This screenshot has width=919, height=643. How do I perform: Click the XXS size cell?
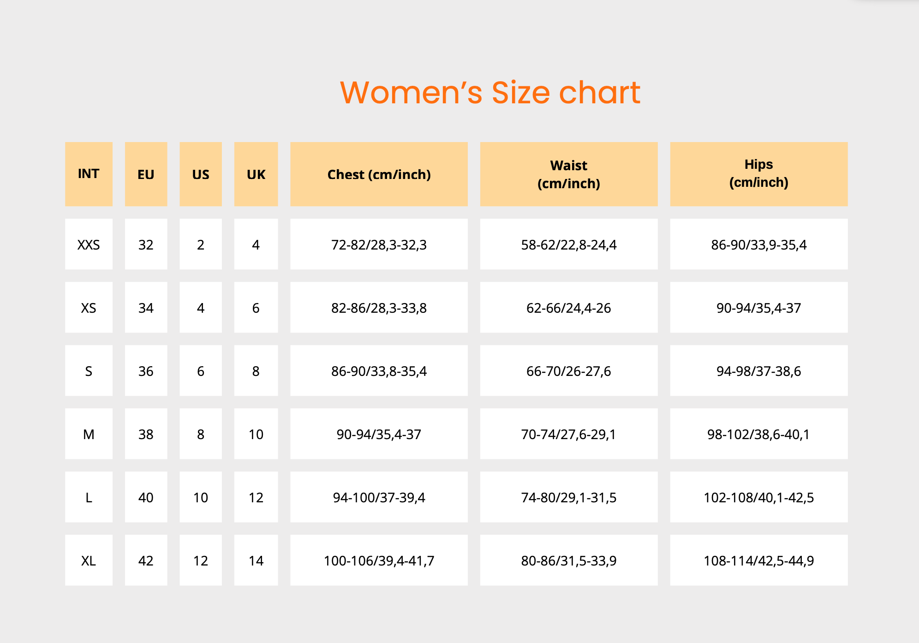[89, 244]
